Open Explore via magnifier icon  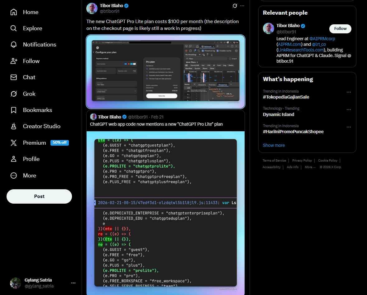pos(14,28)
